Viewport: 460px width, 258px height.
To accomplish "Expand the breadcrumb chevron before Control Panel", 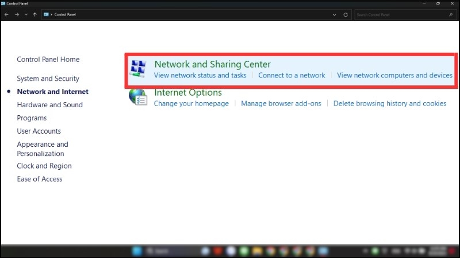I will coord(52,14).
